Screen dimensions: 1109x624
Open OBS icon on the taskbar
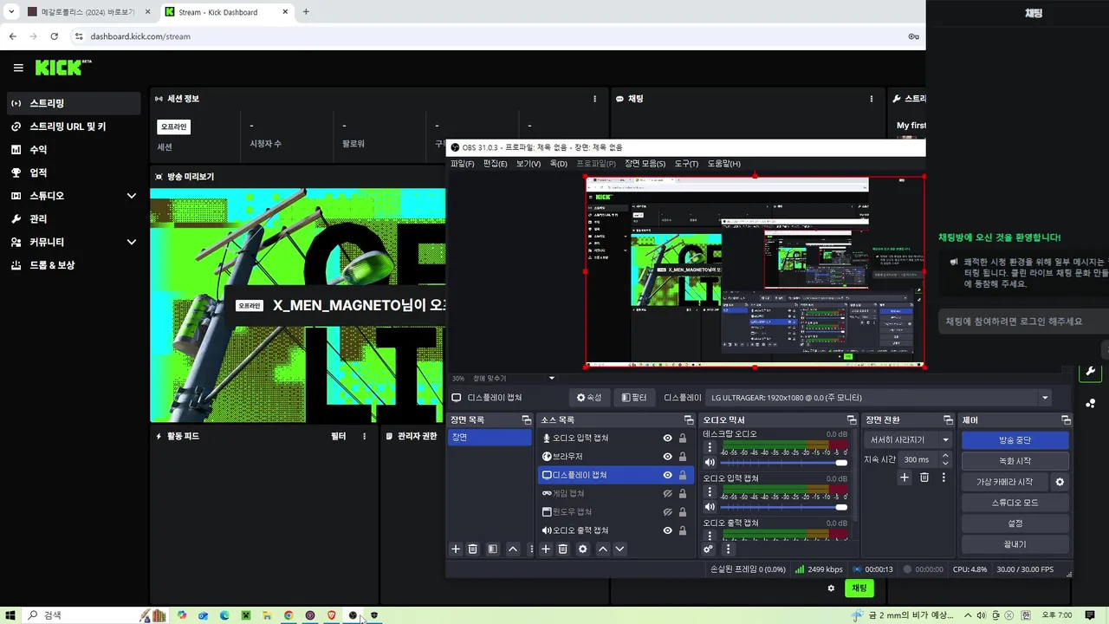click(x=353, y=615)
